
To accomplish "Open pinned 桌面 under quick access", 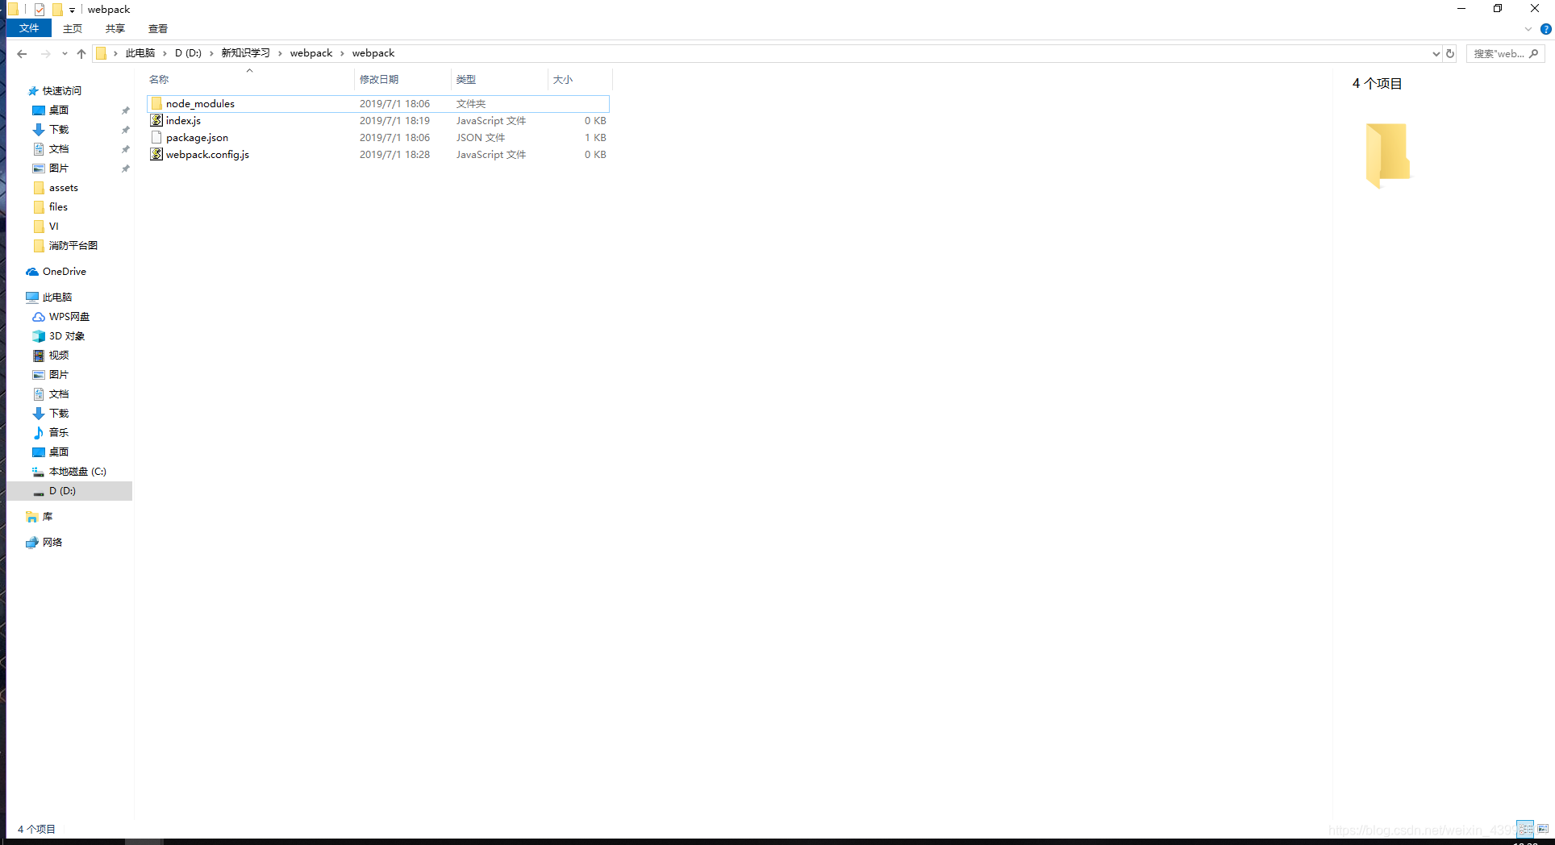I will (x=59, y=110).
